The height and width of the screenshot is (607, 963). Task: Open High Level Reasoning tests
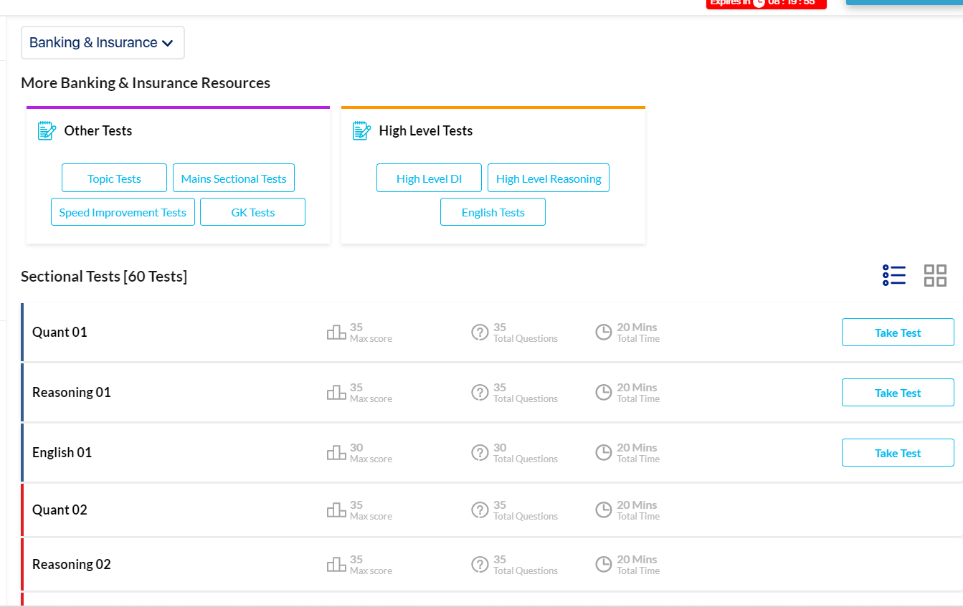click(x=549, y=178)
